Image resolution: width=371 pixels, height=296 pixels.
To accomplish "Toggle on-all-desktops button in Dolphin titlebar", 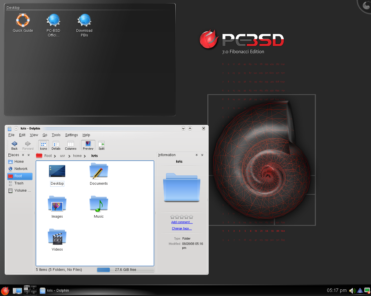I will click(x=16, y=128).
